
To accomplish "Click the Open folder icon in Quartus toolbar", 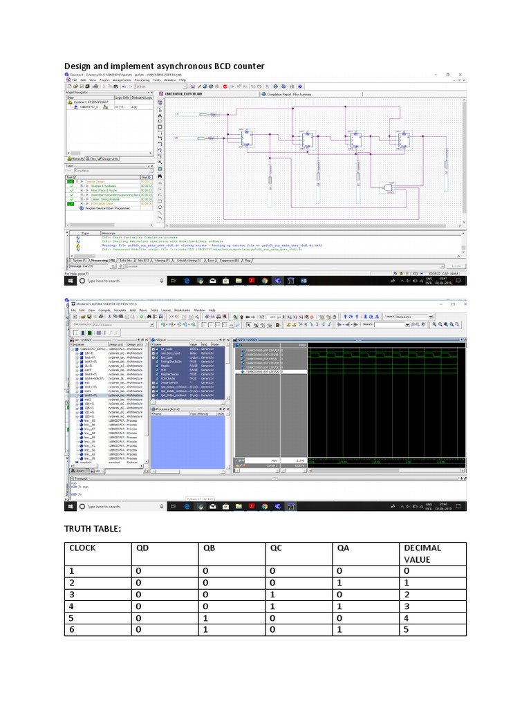I will tap(75, 86).
